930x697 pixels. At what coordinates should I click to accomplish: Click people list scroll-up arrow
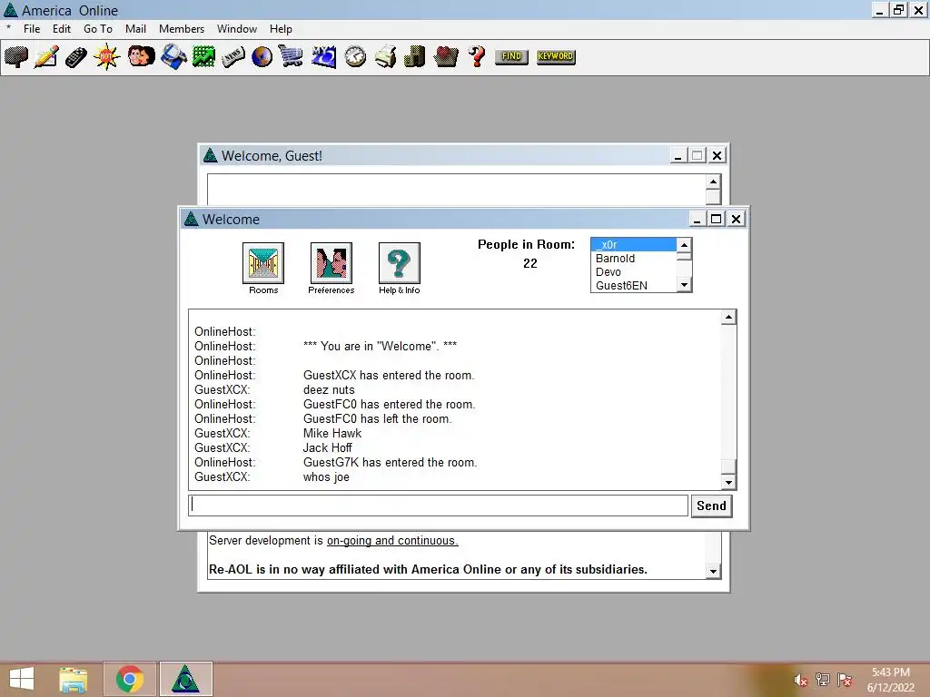[x=684, y=245]
